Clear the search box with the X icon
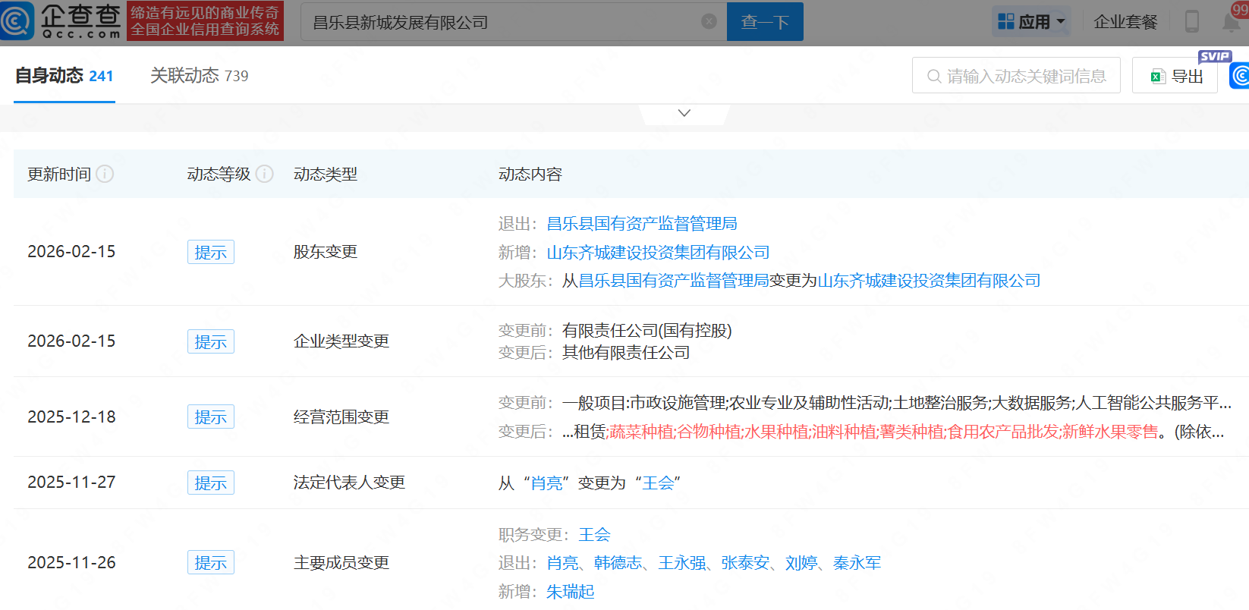 point(709,21)
